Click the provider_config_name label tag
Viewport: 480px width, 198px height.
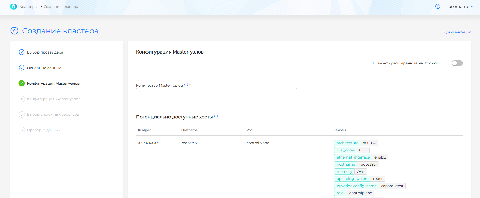[x=356, y=186]
